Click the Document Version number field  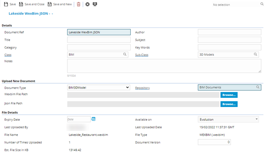point(214,142)
